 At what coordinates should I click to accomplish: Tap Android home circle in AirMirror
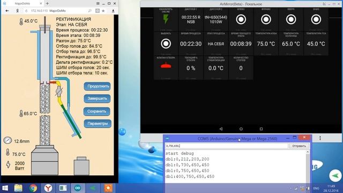click(241, 129)
